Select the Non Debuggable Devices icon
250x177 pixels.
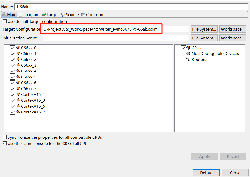[x=188, y=53]
